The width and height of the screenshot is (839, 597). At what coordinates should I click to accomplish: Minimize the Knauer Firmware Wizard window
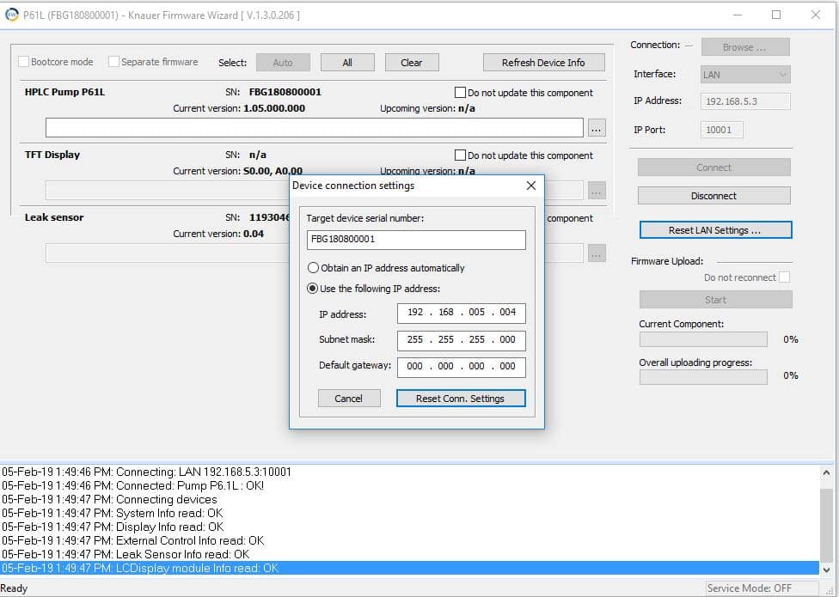738,15
